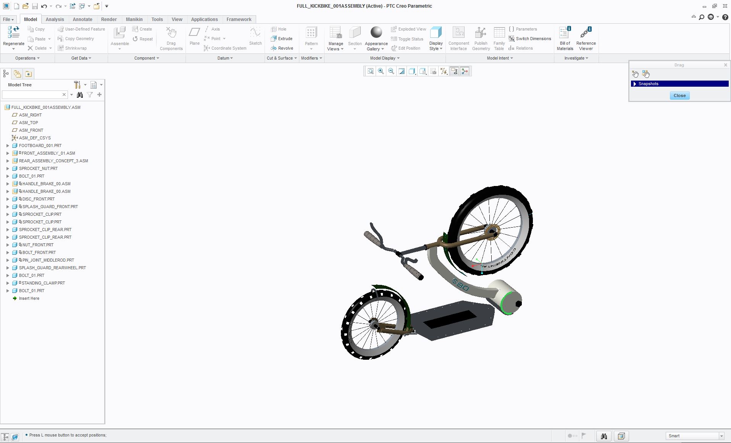Open the Datum group dropdown

pos(225,58)
